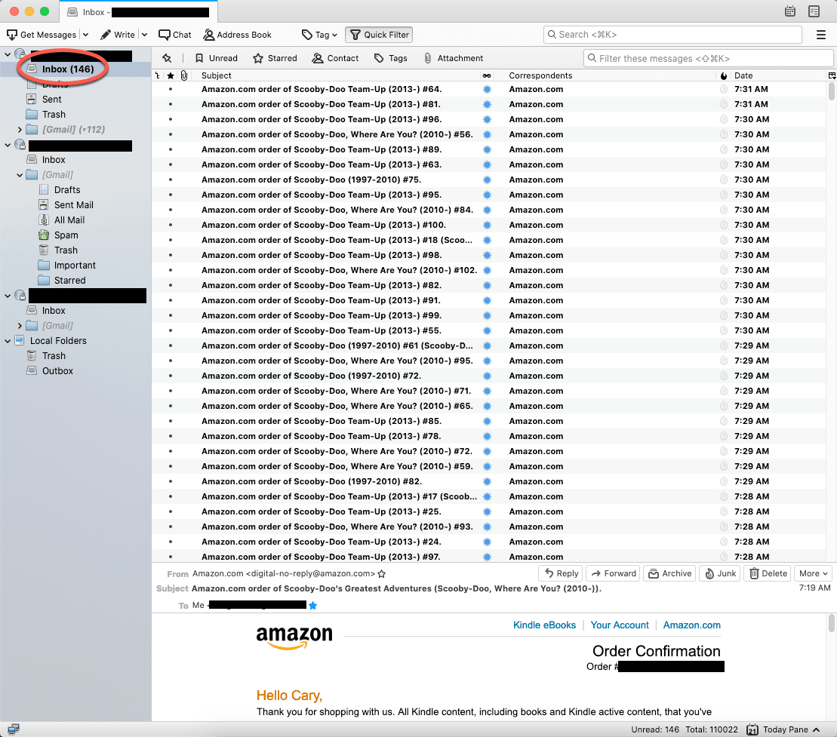Open the Kindle eBooks link
Screen dimensions: 837x737
click(x=544, y=625)
